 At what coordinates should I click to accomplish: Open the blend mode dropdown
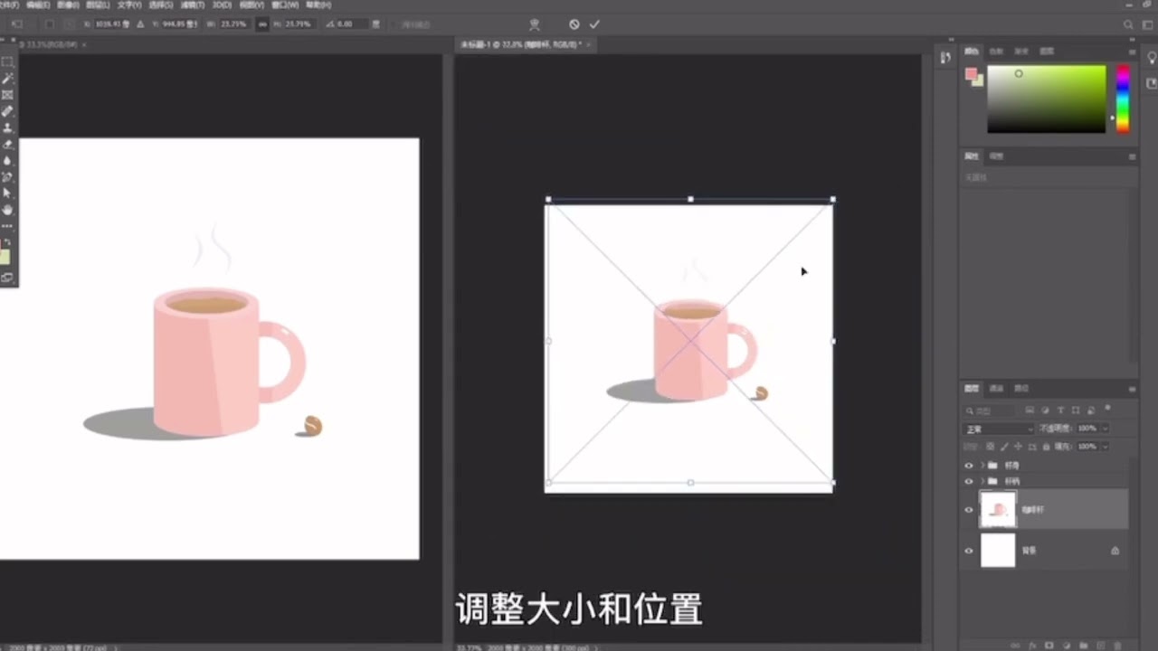998,429
